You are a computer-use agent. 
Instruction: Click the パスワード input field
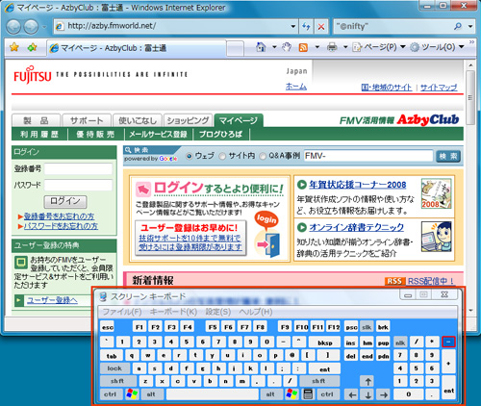(78, 185)
